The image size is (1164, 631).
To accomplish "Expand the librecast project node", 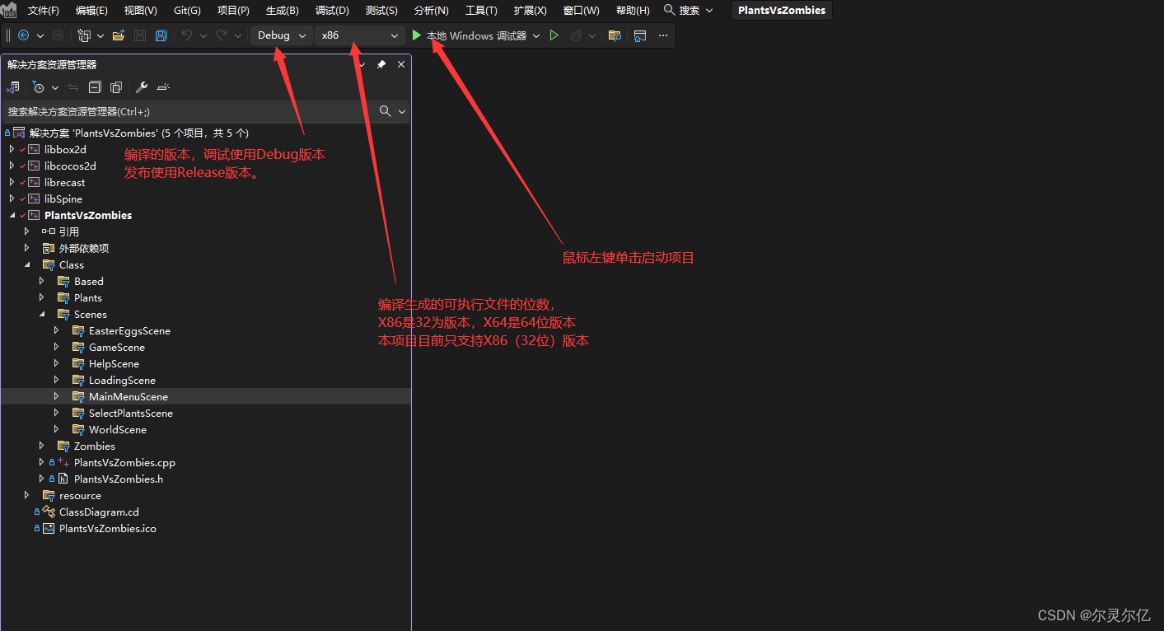I will click(12, 182).
